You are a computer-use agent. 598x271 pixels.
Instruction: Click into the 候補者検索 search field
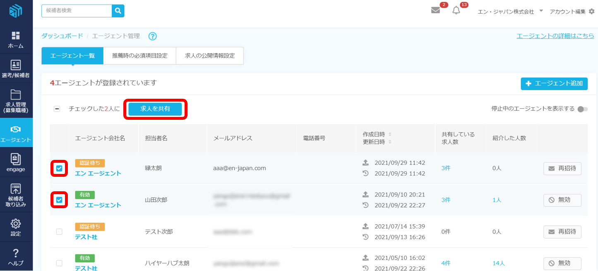[x=77, y=11]
